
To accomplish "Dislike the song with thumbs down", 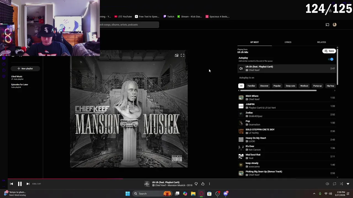I will [x=196, y=184].
